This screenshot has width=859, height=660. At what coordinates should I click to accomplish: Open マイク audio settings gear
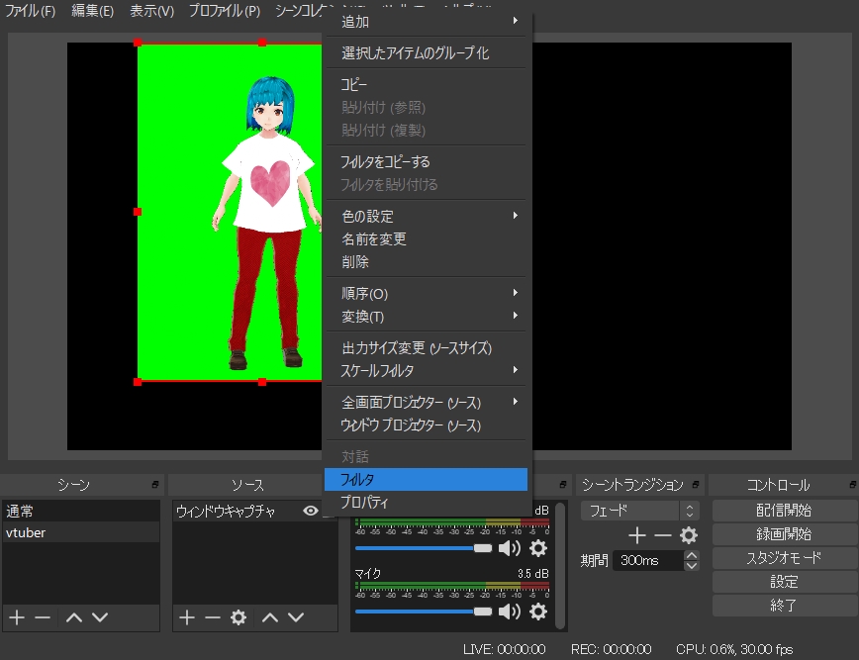pos(538,612)
